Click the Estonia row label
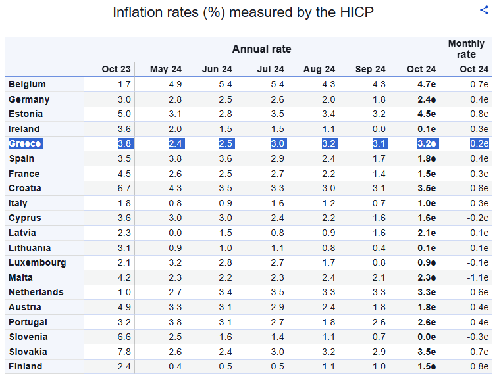499x380 pixels. point(24,114)
